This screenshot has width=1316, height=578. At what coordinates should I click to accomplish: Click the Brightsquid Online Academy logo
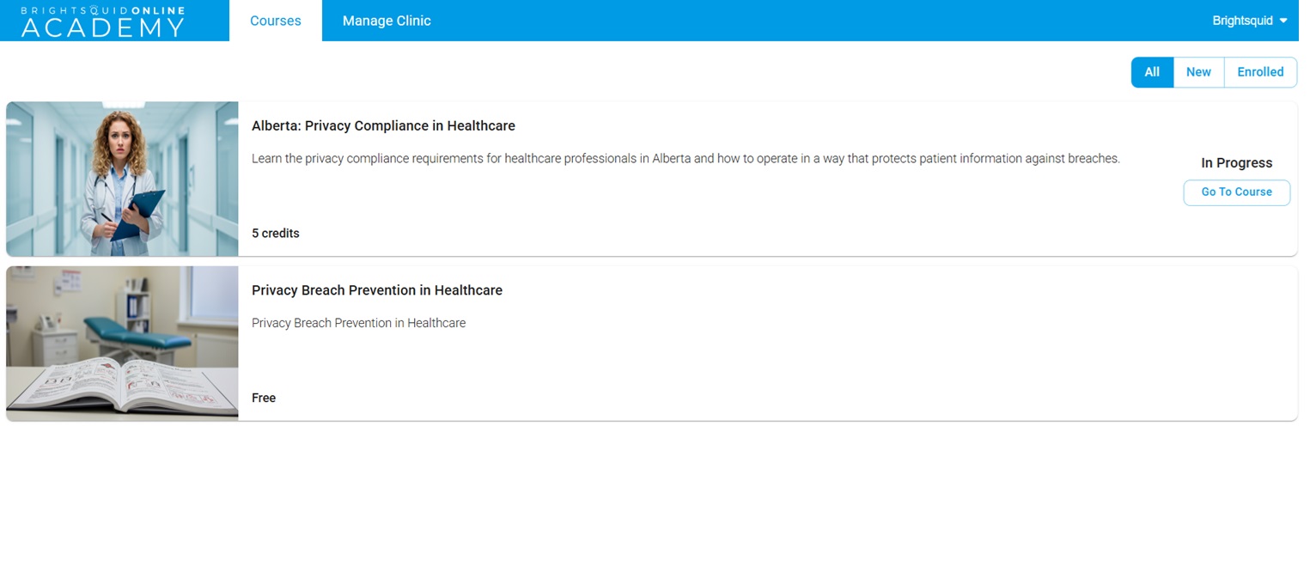[102, 21]
